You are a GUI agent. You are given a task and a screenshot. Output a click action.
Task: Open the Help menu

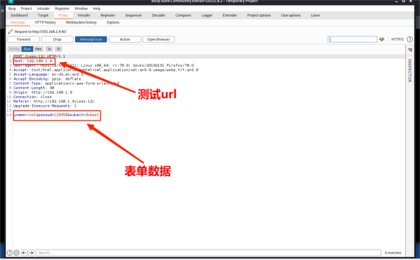click(96, 9)
